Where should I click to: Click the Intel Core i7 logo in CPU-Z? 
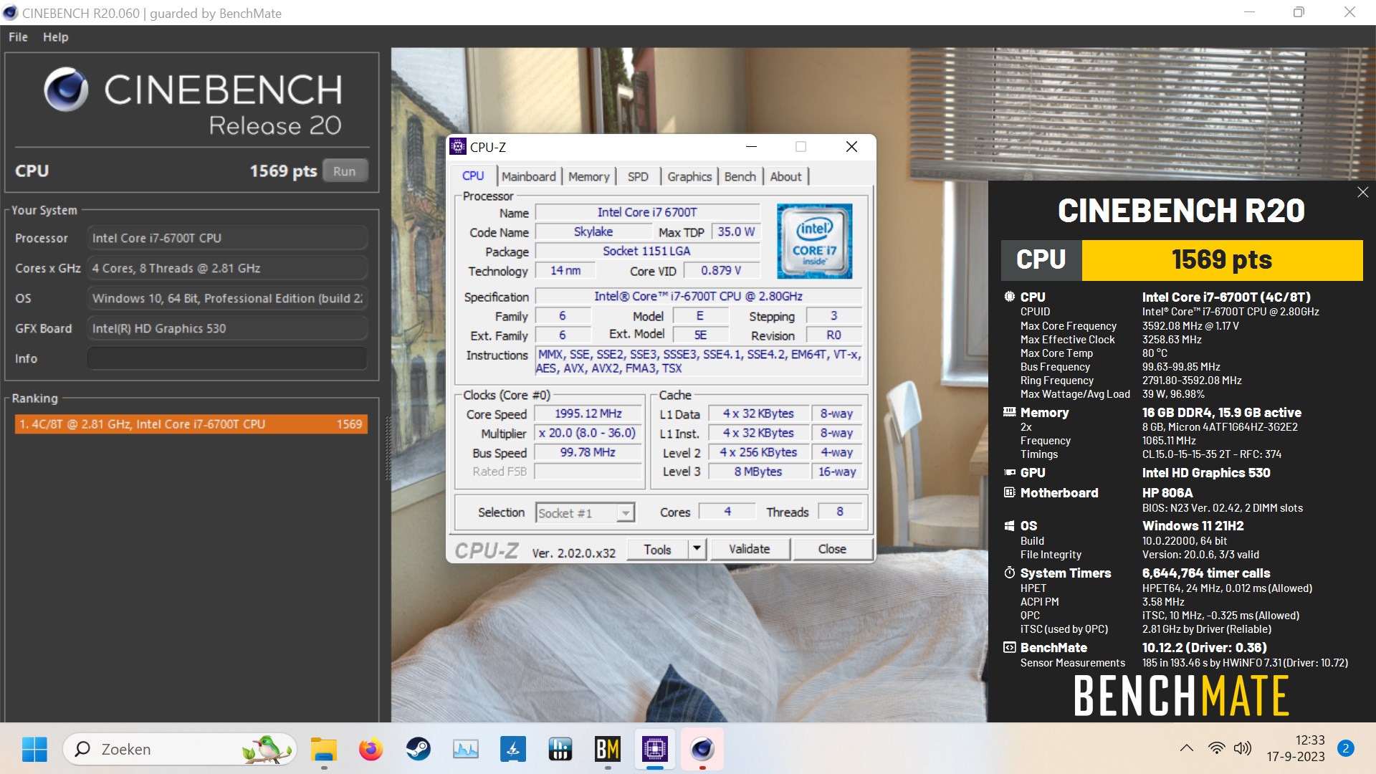[815, 241]
